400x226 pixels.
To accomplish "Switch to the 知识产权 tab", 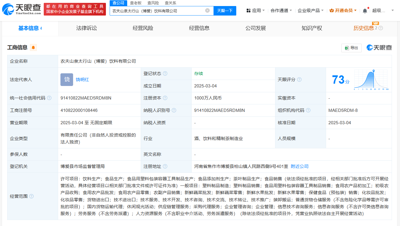I will click(x=312, y=28).
